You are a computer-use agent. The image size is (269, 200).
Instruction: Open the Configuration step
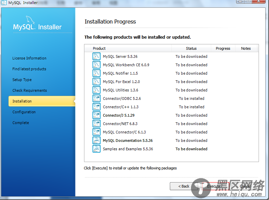24,112
